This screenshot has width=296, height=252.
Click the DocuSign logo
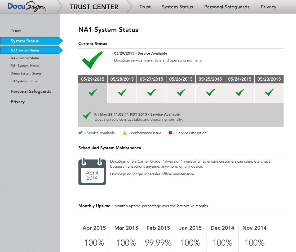[x=26, y=7]
